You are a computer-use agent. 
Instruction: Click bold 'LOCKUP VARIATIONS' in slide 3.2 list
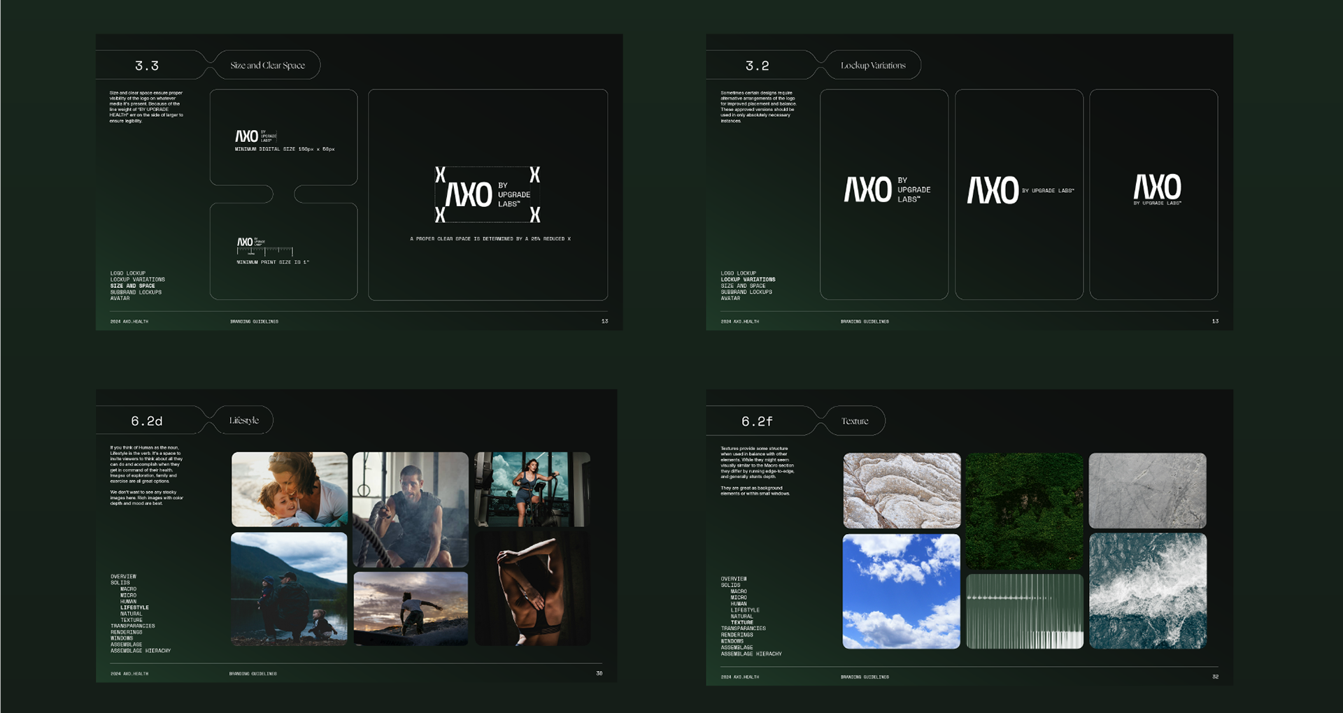click(x=748, y=280)
